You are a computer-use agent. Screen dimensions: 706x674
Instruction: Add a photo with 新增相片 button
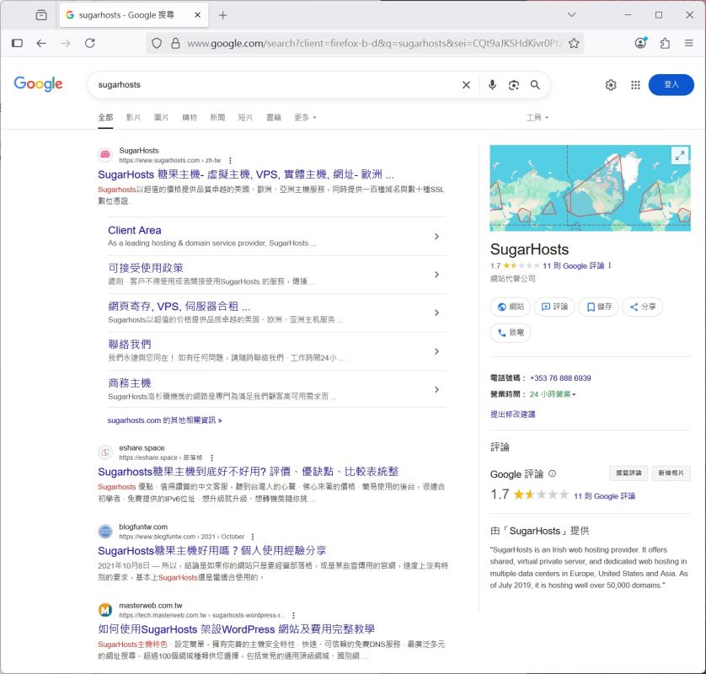click(x=671, y=473)
